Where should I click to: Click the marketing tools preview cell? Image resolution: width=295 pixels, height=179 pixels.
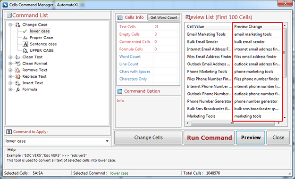coord(257,116)
